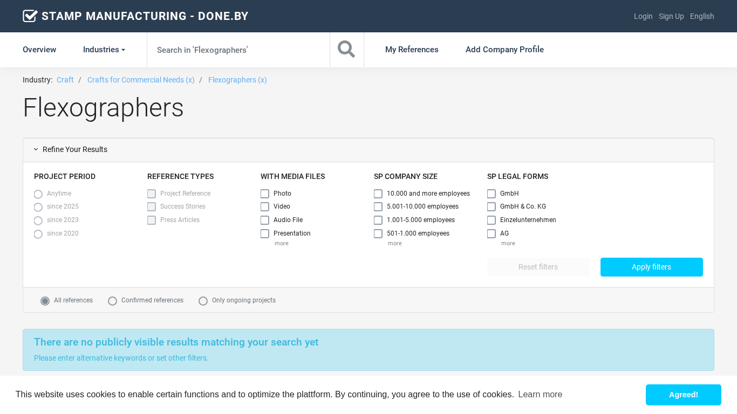Tick the 501-1.000 employees checkbox

click(378, 234)
